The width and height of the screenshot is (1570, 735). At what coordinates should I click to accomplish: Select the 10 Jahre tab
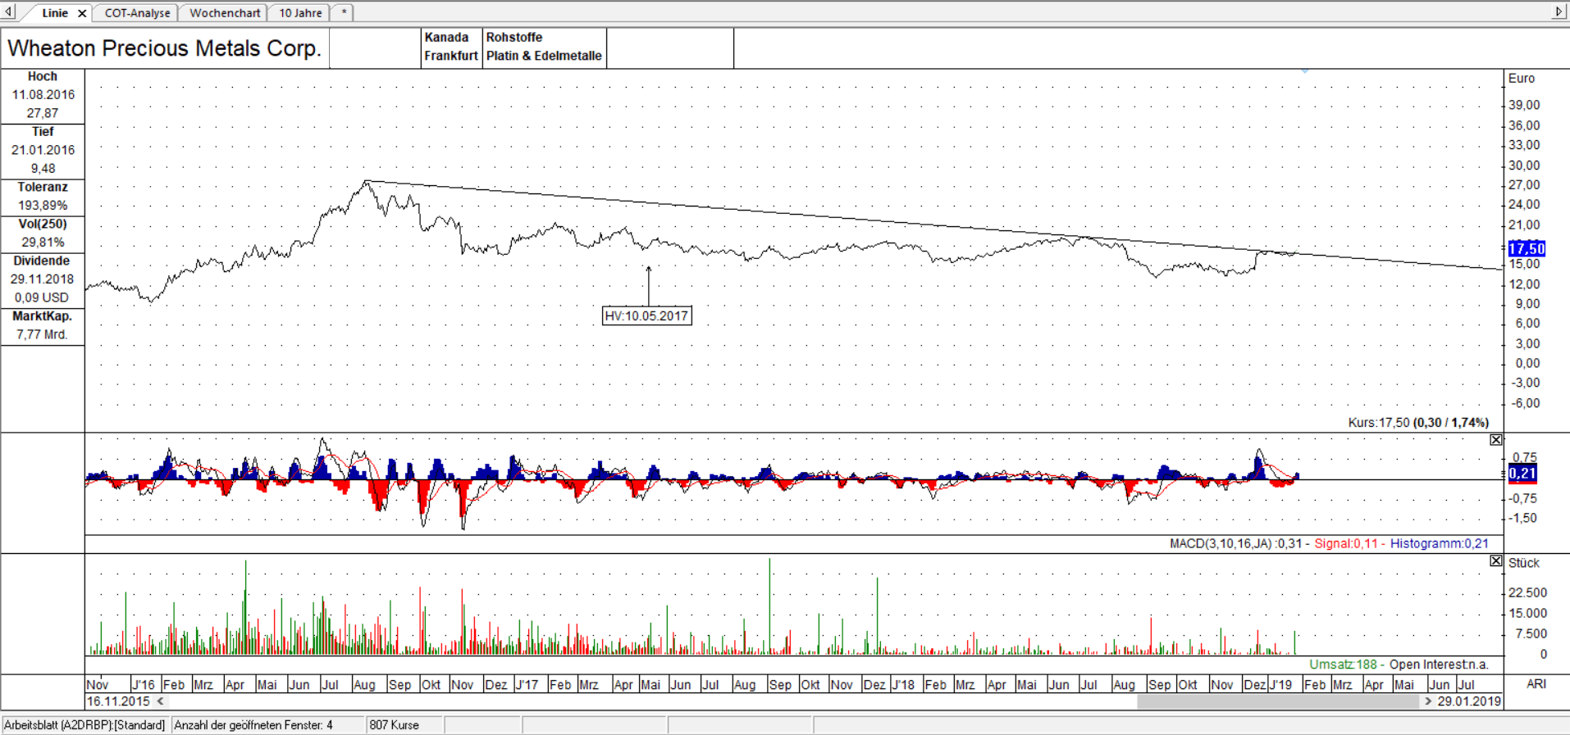[x=300, y=13]
